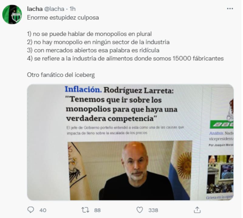Screen dimensions: 243x218
Task: Open the lacha display name
Action: point(35,9)
